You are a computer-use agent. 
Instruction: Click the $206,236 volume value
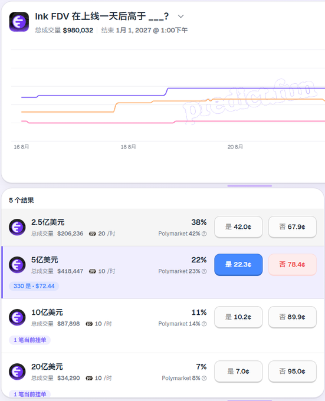pyautogui.click(x=70, y=234)
